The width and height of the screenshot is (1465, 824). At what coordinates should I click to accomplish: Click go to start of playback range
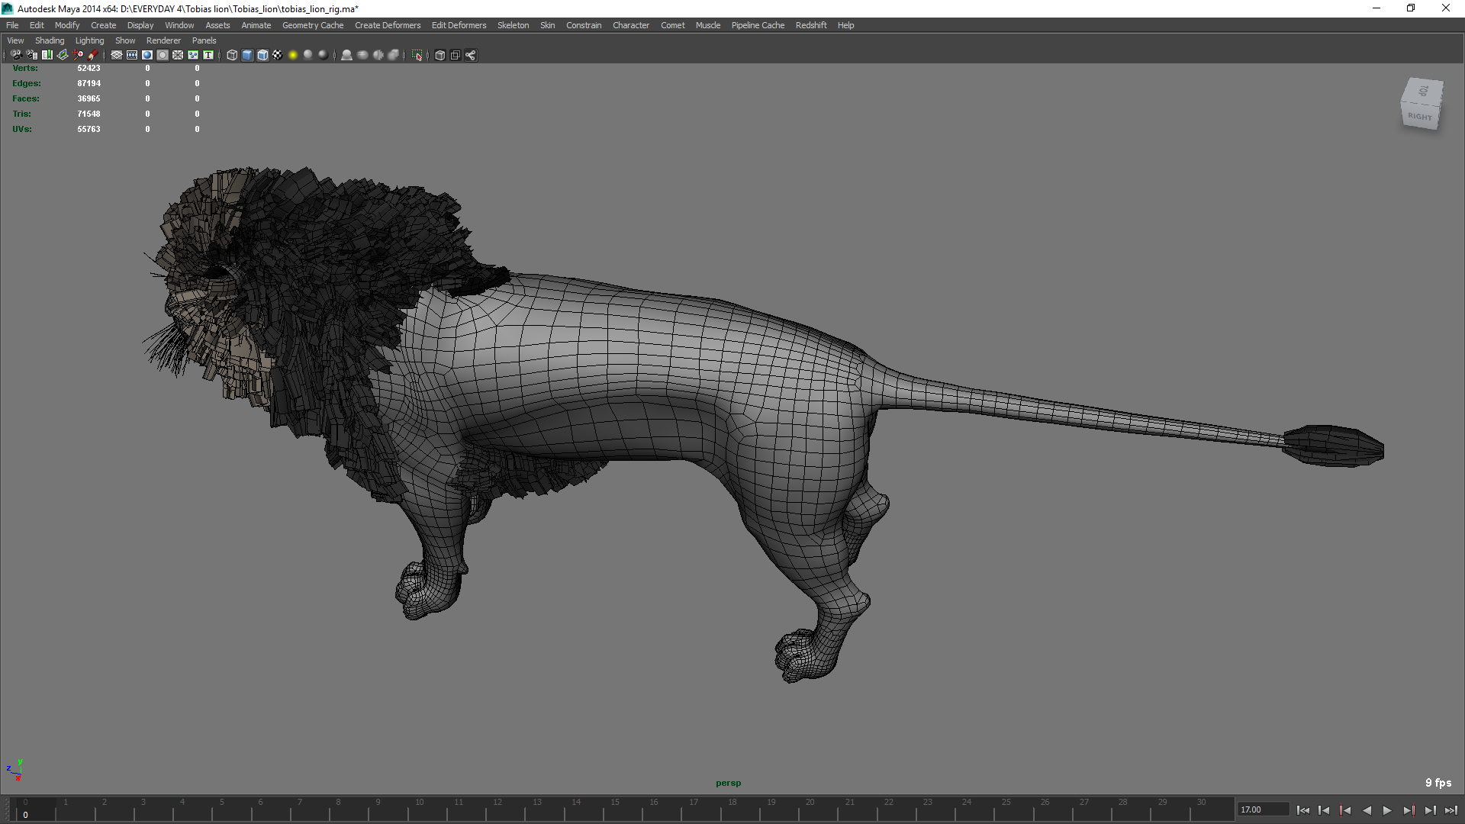1305,810
